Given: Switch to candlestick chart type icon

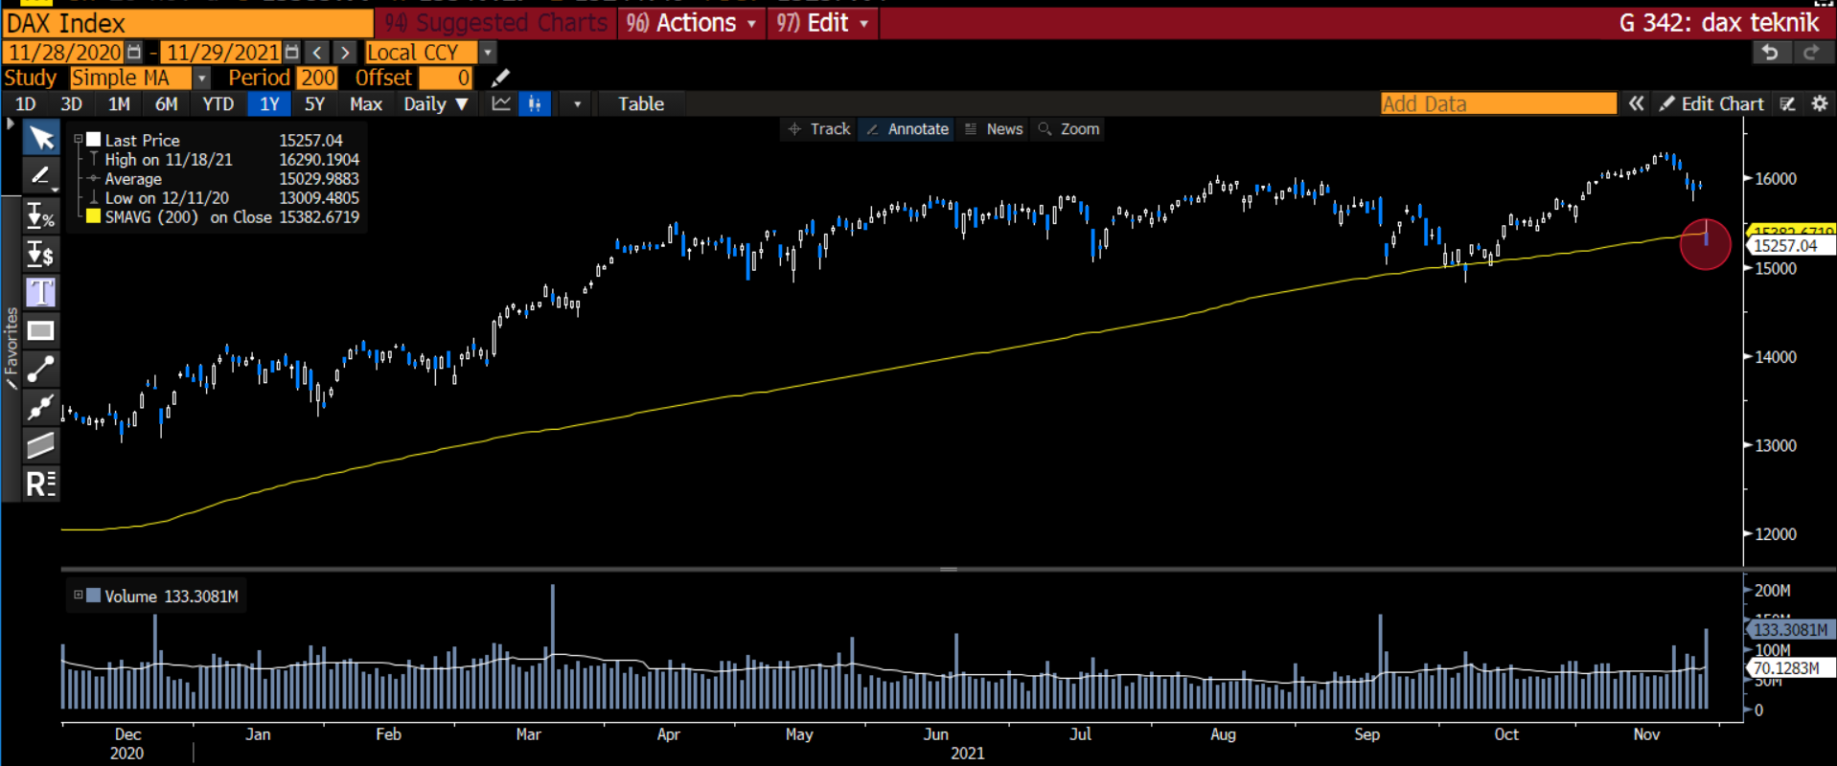Looking at the screenshot, I should [535, 103].
